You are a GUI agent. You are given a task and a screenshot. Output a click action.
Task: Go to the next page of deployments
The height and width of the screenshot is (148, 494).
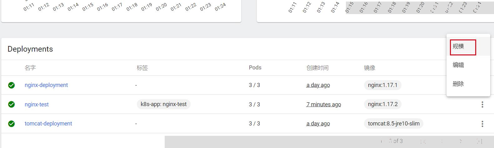(461, 141)
